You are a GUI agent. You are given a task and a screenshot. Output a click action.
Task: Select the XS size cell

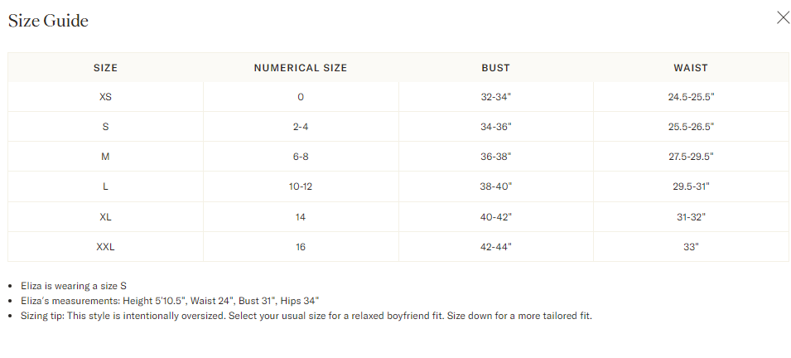tap(105, 97)
